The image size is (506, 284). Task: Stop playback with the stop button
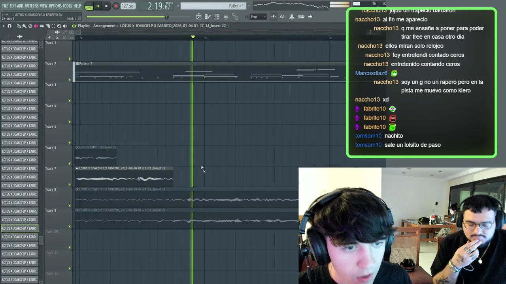coord(106,6)
